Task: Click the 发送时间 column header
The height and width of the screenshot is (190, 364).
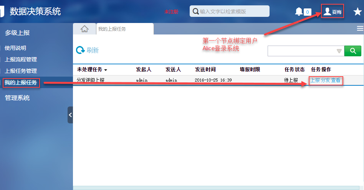Action: (205, 69)
